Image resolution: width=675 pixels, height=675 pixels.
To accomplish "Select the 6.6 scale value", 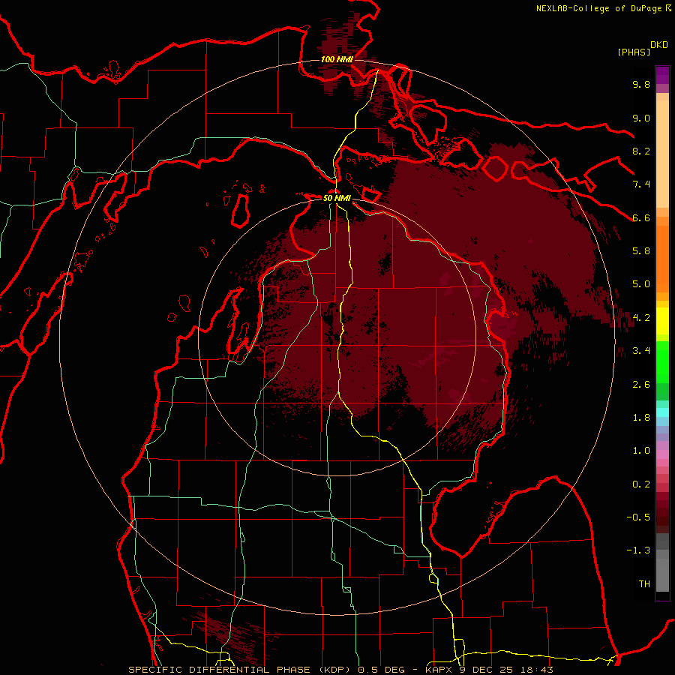I will click(641, 217).
